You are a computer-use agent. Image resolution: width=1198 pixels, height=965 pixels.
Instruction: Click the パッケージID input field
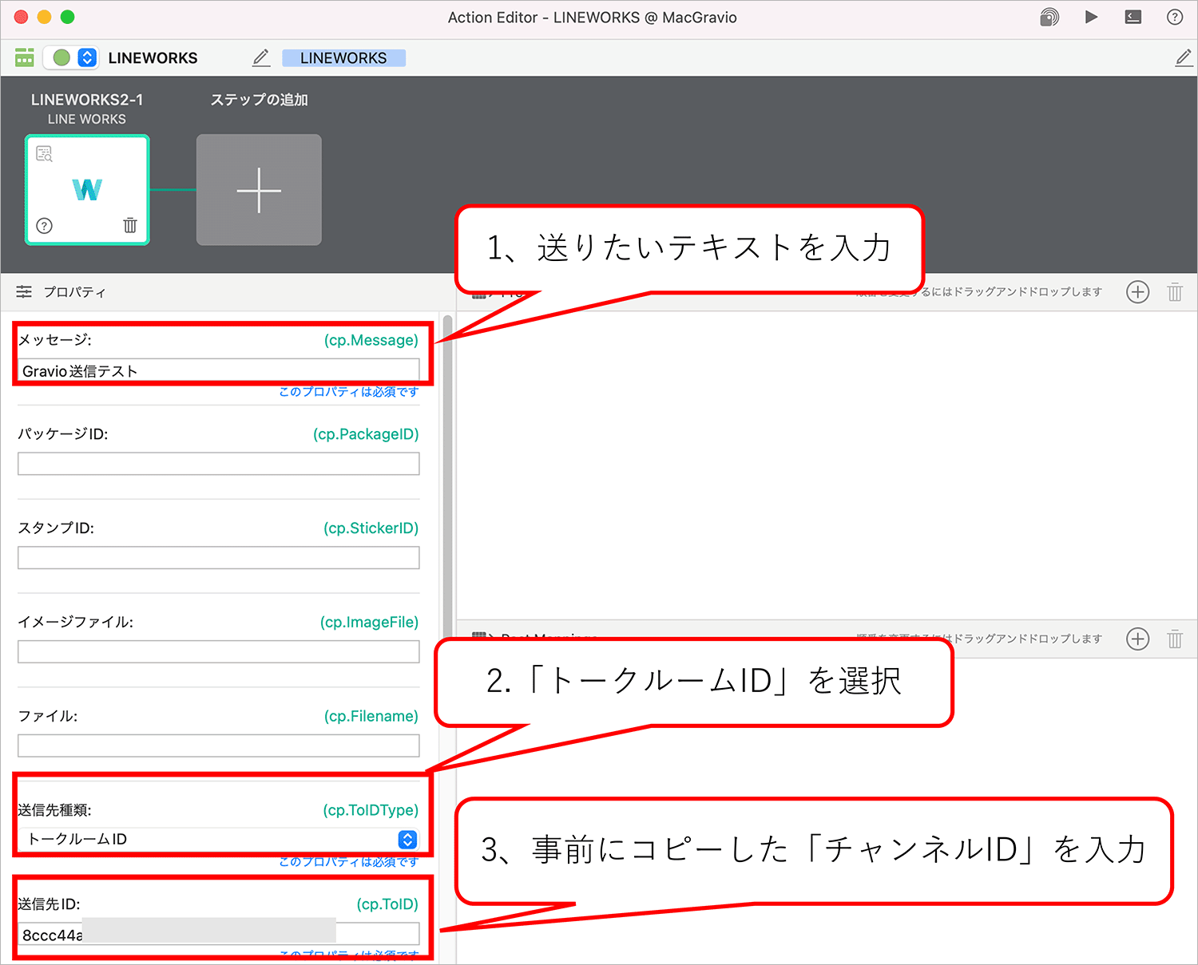click(219, 464)
